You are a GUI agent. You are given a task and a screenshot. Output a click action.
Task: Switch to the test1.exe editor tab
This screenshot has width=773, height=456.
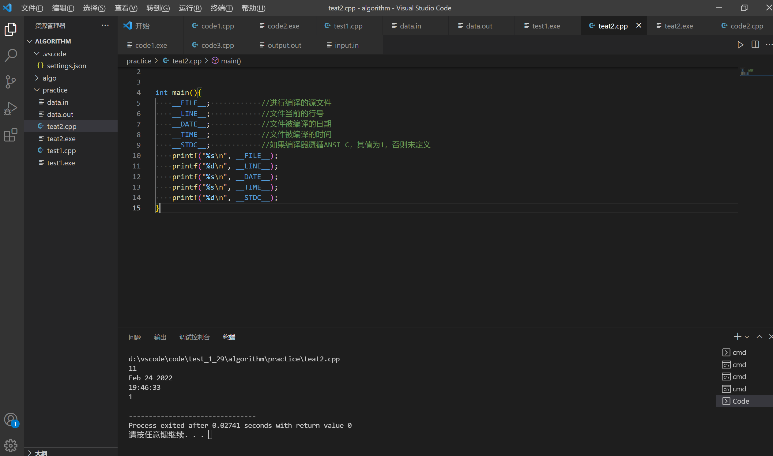(x=548, y=26)
